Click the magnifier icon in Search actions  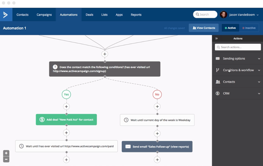pos(218,47)
